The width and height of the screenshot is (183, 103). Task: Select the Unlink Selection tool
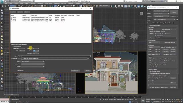point(29,6)
